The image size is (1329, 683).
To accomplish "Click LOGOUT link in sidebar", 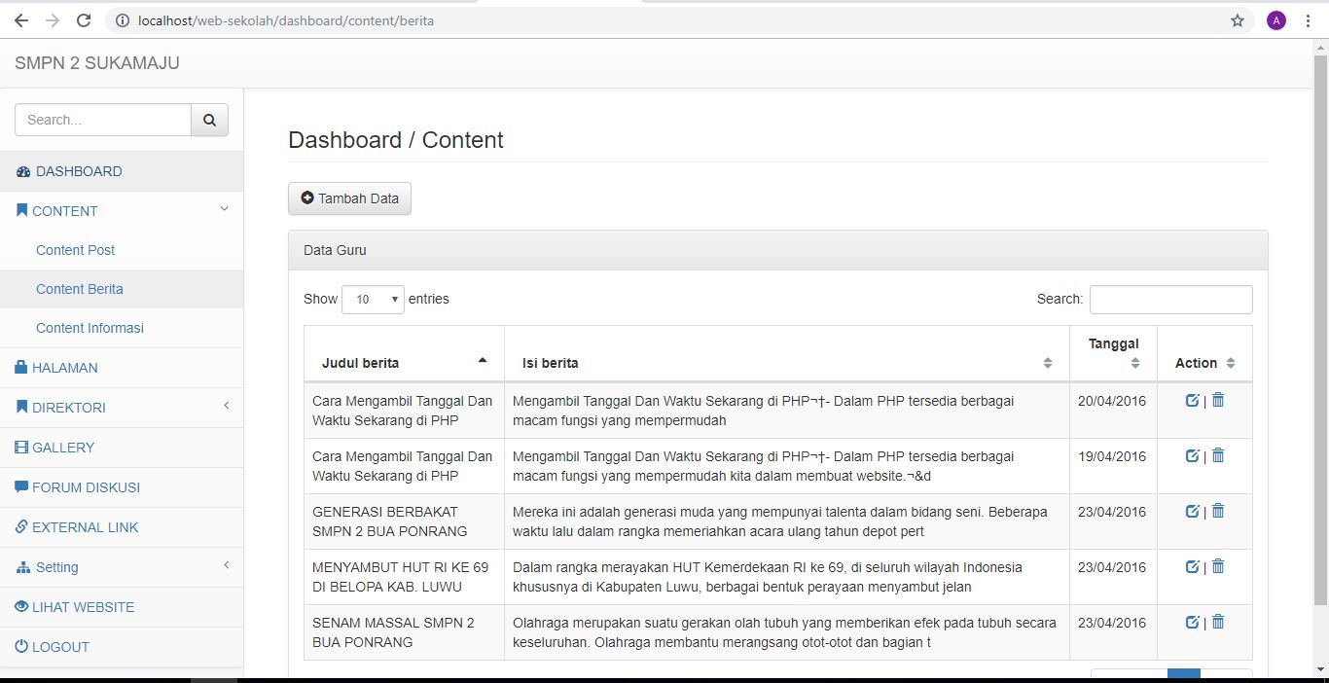I will pyautogui.click(x=60, y=647).
